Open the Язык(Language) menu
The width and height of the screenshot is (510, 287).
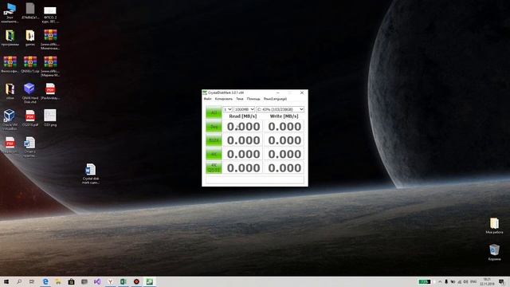[275, 99]
